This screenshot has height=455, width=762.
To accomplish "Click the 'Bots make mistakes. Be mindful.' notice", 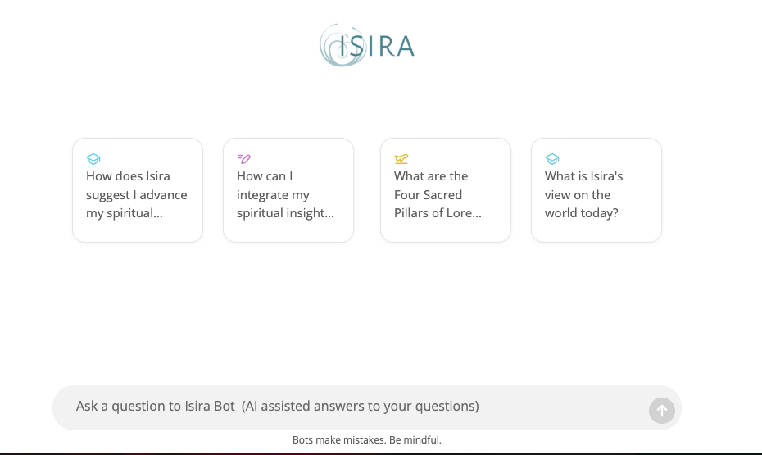I will [x=367, y=440].
